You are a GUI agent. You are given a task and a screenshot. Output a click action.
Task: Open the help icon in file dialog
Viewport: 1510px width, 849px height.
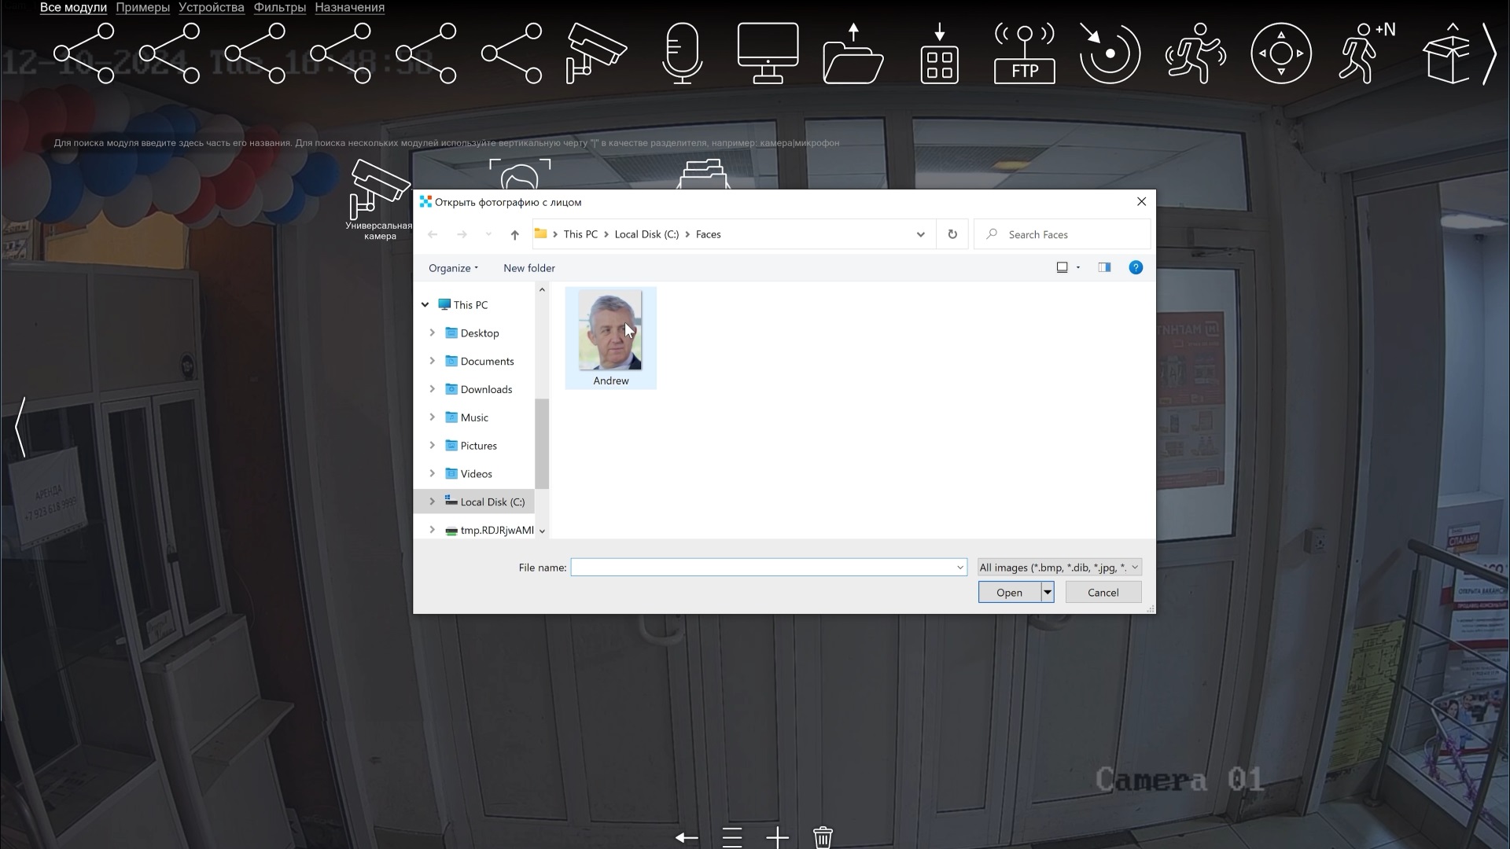pos(1136,268)
